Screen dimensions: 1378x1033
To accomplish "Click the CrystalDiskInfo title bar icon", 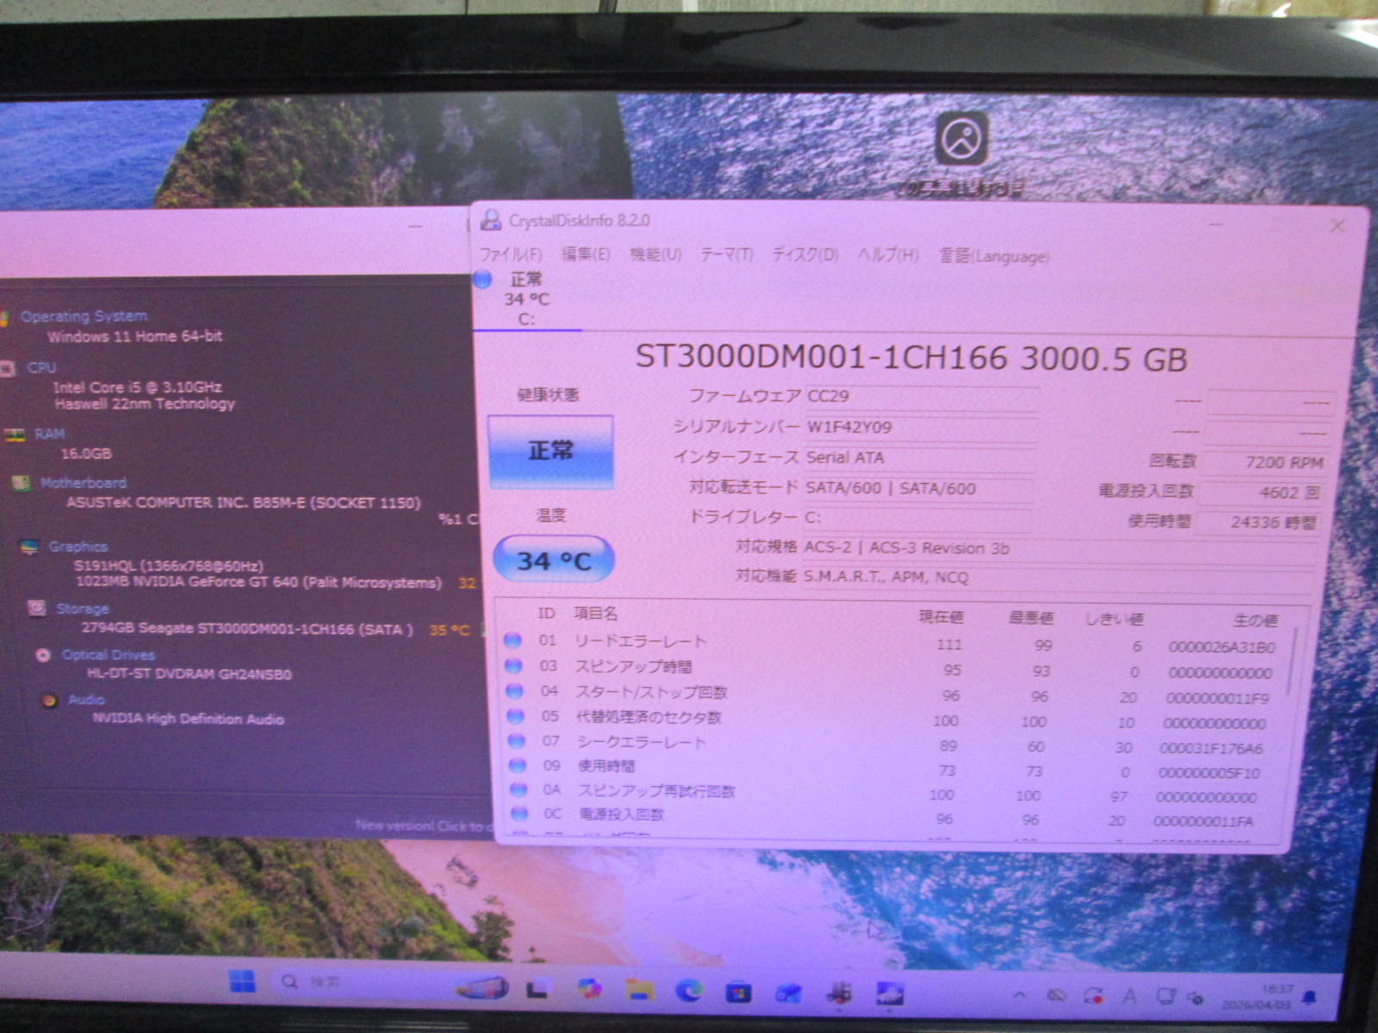I will [491, 220].
